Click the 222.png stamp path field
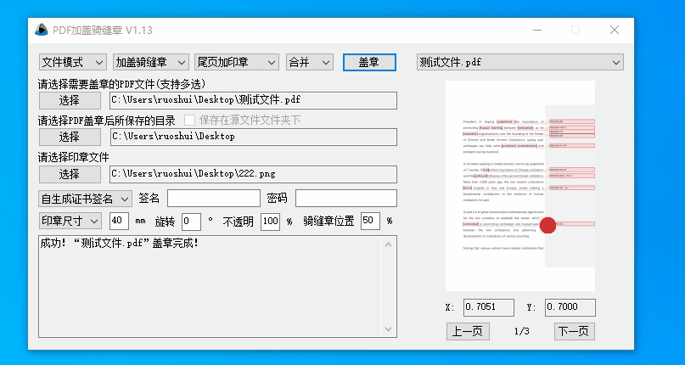 tap(254, 174)
